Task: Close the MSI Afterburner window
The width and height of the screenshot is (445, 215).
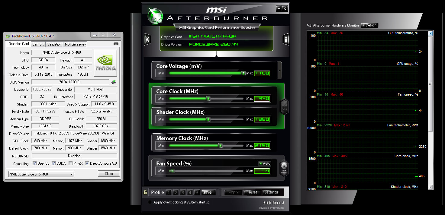Action: [x=285, y=9]
